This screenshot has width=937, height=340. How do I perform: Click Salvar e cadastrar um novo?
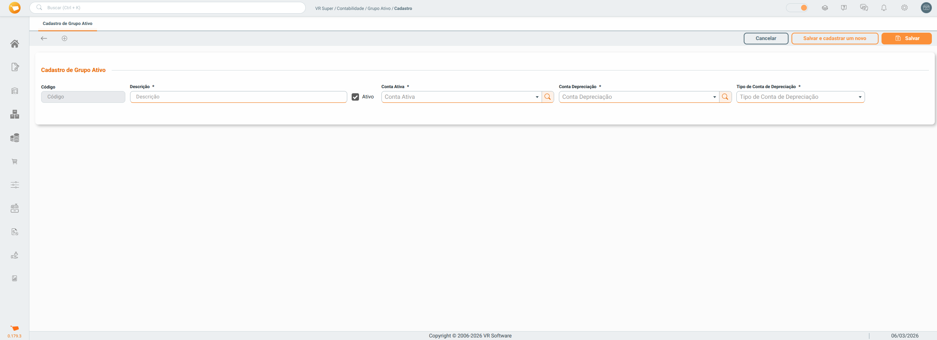(x=834, y=39)
